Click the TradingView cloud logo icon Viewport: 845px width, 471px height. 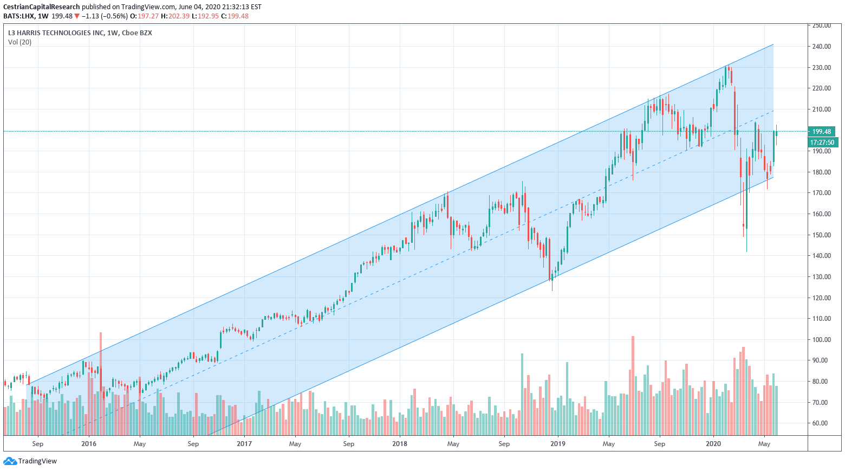pyautogui.click(x=10, y=461)
